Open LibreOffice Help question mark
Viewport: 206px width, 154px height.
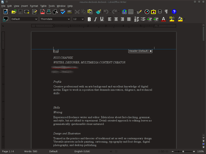[174, 12]
